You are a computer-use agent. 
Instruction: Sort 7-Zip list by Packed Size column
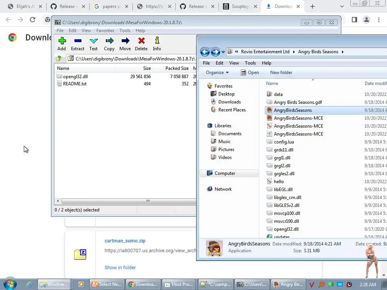(172, 68)
